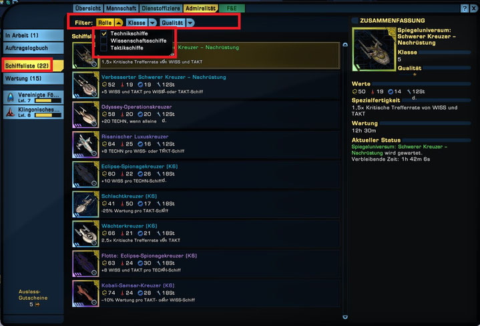Click the help question mark icon
This screenshot has height=326, width=480.
pyautogui.click(x=465, y=9)
